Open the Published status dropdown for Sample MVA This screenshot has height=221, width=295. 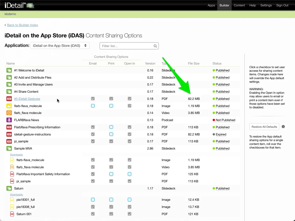[222, 149]
